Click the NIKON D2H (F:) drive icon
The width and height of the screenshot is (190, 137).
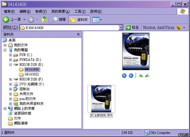(16, 79)
